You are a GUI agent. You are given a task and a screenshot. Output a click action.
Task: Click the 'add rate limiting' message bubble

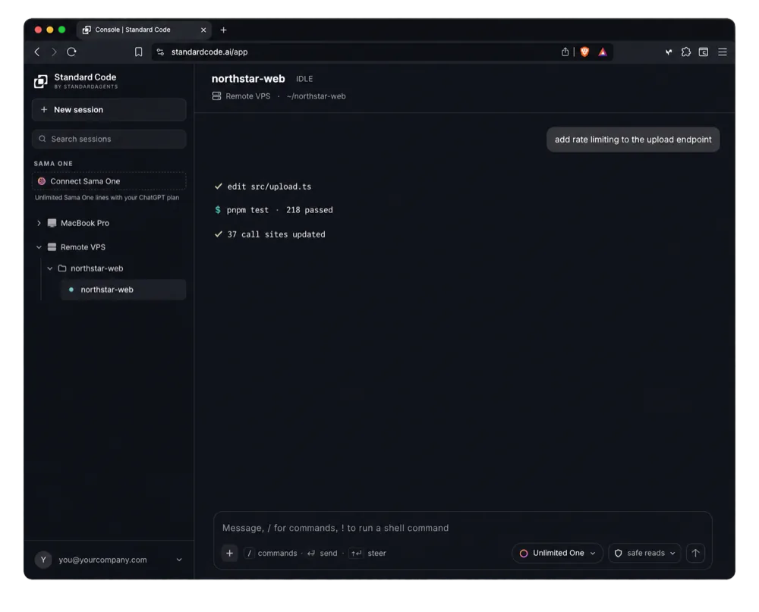633,140
